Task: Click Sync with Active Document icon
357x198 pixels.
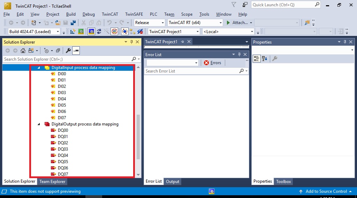Action: [x=31, y=51]
